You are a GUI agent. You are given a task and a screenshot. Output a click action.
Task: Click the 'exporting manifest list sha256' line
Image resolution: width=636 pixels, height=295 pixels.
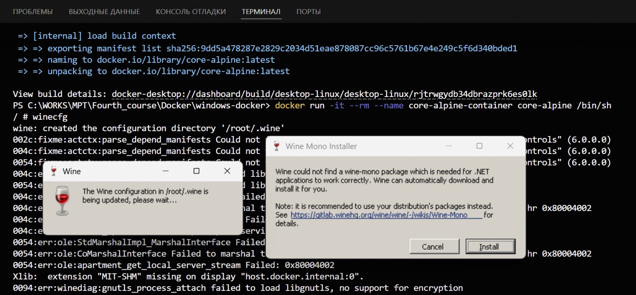(267, 48)
